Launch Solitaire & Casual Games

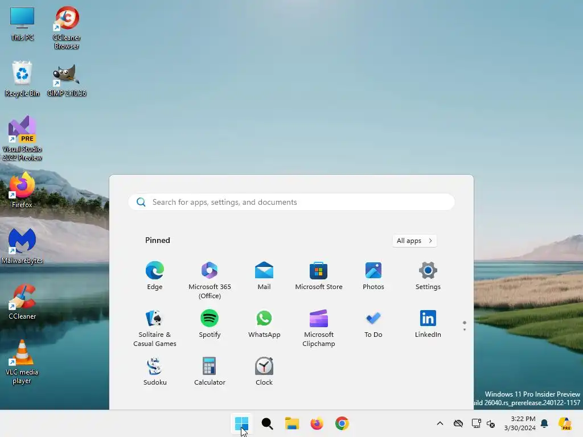click(x=155, y=328)
